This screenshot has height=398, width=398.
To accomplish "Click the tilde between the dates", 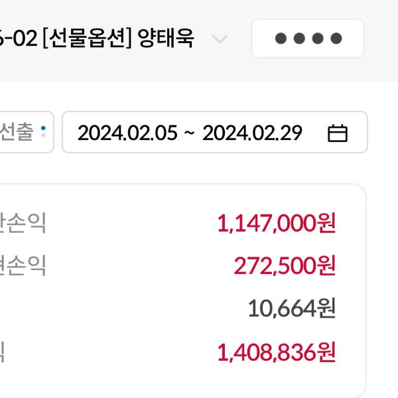I will (x=189, y=133).
